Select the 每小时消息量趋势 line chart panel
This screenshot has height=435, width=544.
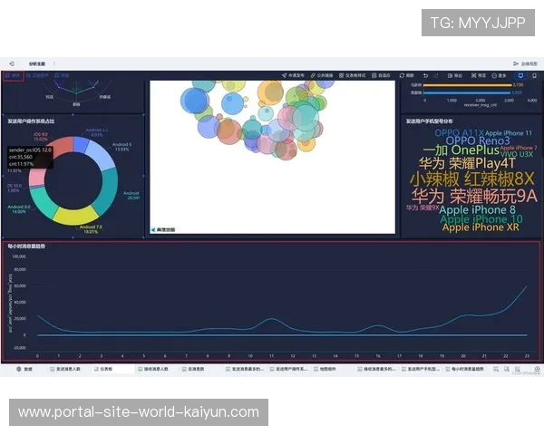click(x=272, y=299)
